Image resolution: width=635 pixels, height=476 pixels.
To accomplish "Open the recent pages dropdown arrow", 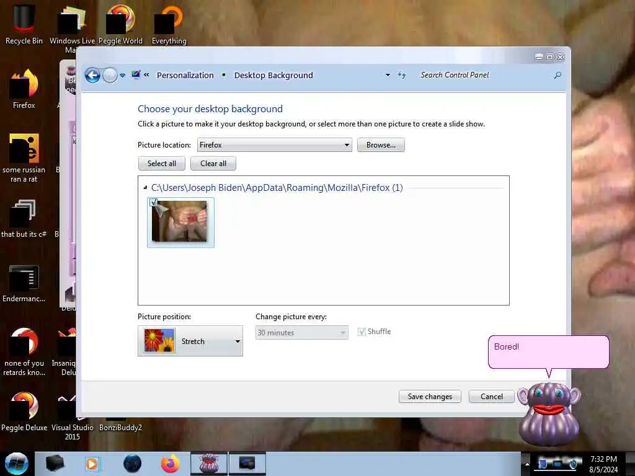I will [122, 75].
